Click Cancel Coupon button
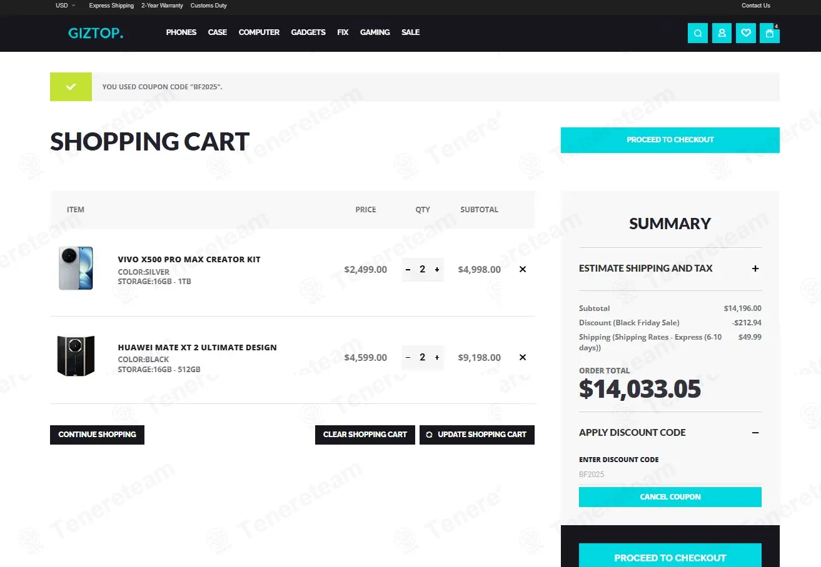 coord(670,497)
